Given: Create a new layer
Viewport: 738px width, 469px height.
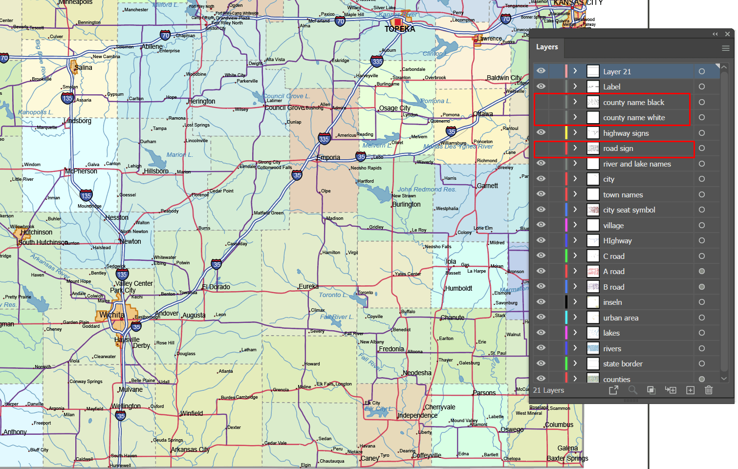Looking at the screenshot, I should (x=690, y=390).
